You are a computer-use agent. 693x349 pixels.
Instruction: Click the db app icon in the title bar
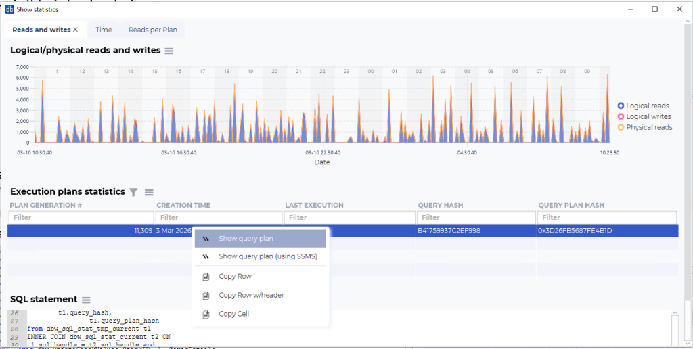pos(9,9)
